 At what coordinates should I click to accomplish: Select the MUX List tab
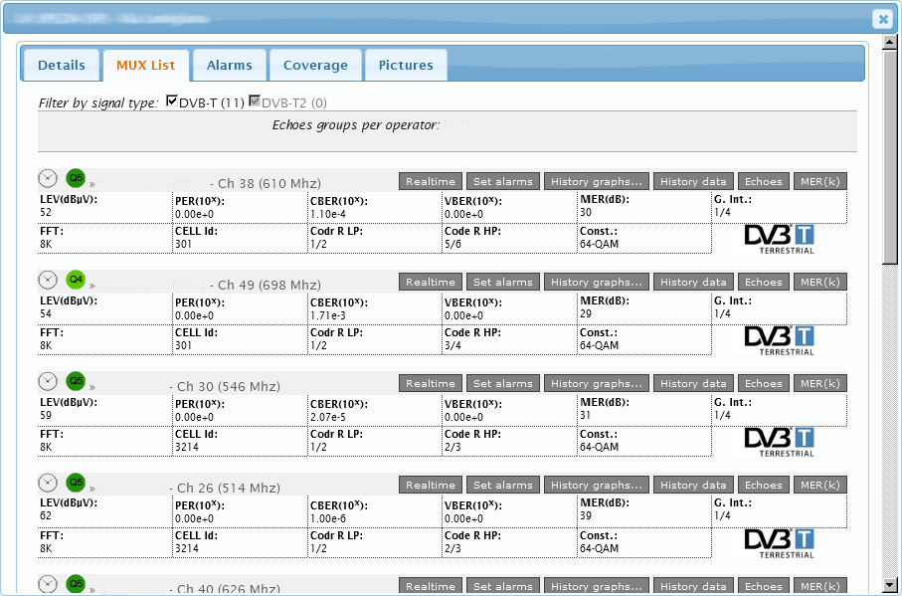(x=145, y=65)
